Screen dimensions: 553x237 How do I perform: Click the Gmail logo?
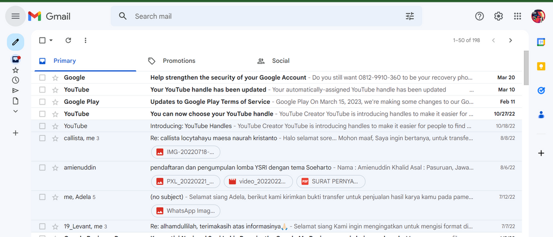pyautogui.click(x=49, y=16)
